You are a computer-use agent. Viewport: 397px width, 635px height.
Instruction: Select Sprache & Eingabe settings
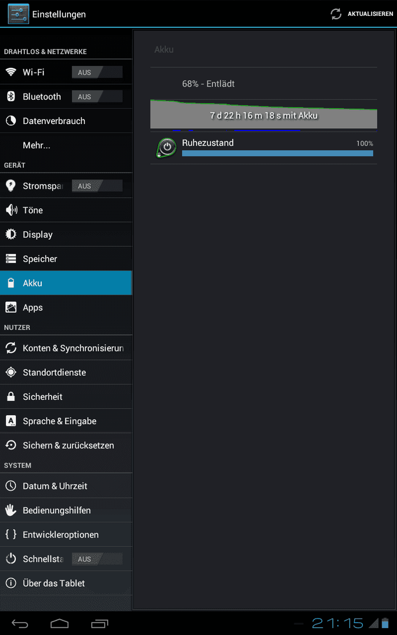(x=66, y=421)
